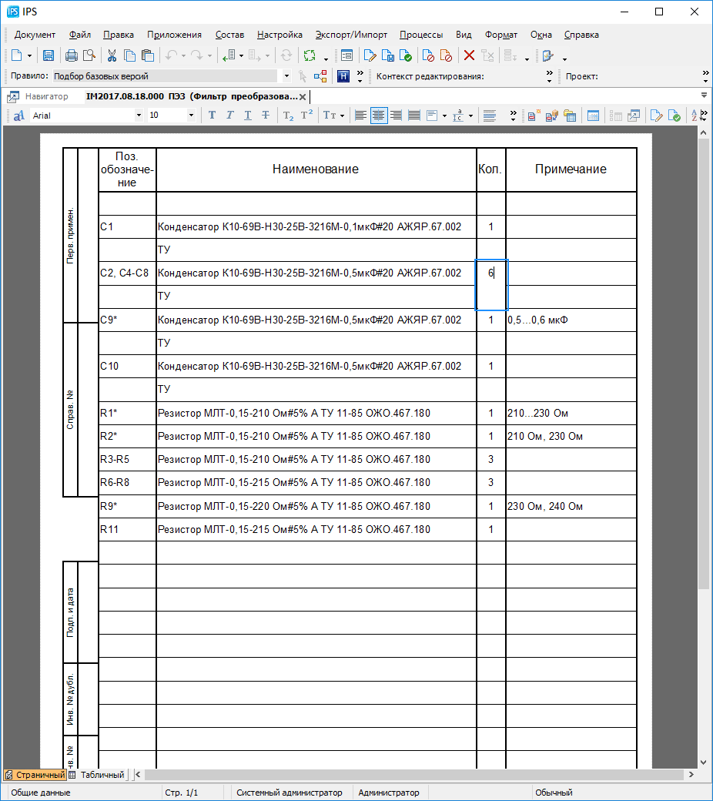Image resolution: width=713 pixels, height=801 pixels.
Task: Open the Экспорт/Импорт menu
Action: 351,35
